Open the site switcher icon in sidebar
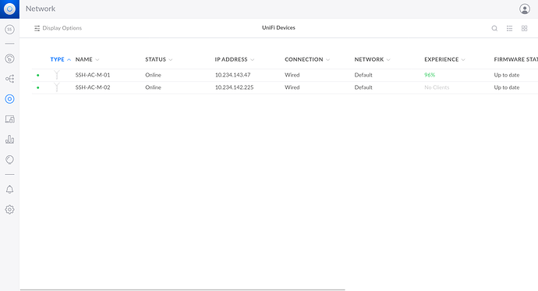This screenshot has width=538, height=291. point(9,30)
